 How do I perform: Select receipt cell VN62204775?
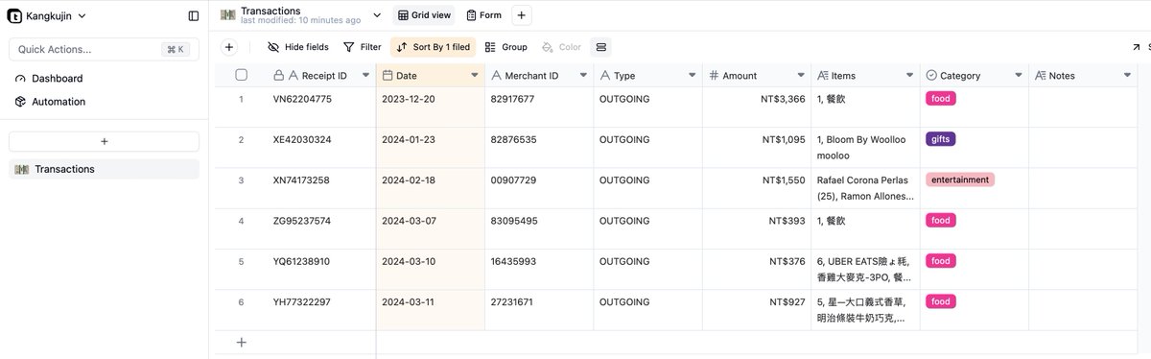pyautogui.click(x=321, y=108)
